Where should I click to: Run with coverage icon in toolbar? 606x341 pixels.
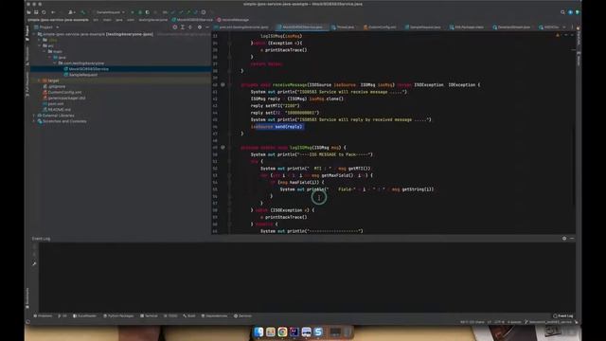coord(148,12)
